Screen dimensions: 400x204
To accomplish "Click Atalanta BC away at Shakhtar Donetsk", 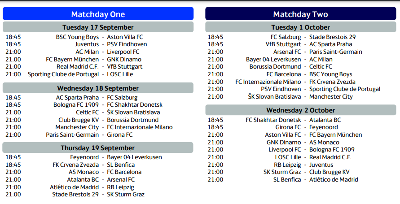I will 325,120.
